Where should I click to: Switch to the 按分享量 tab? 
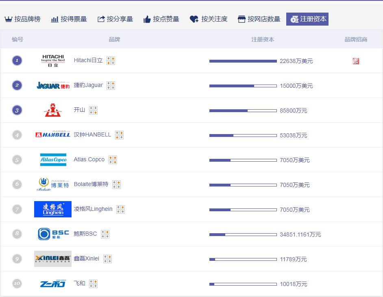pyautogui.click(x=115, y=19)
